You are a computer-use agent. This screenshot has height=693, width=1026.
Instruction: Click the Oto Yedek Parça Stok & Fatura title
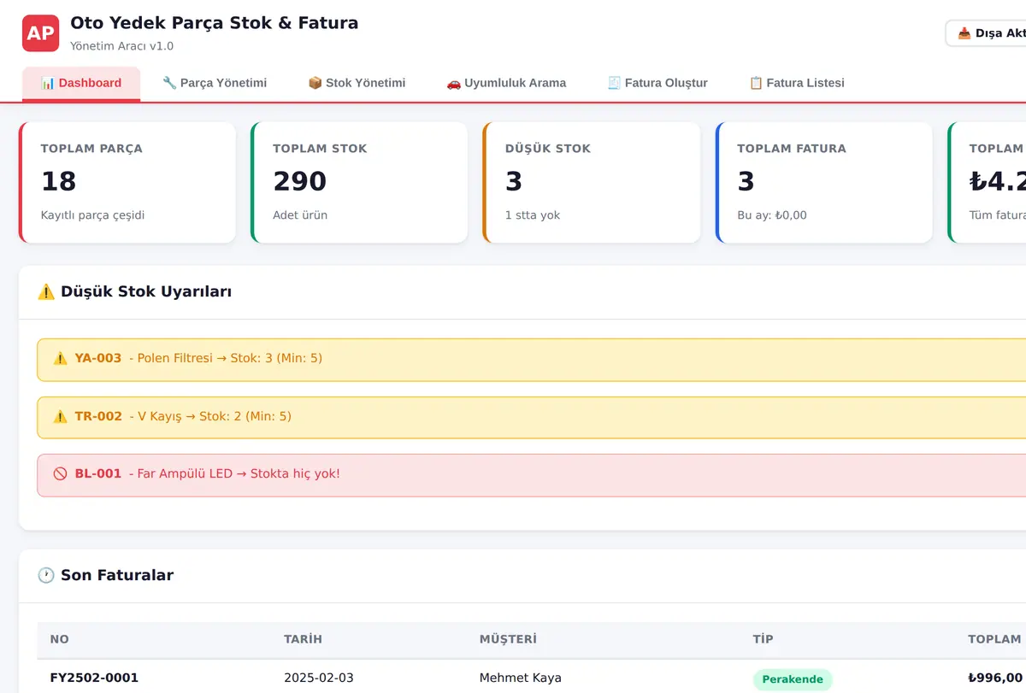coord(215,24)
